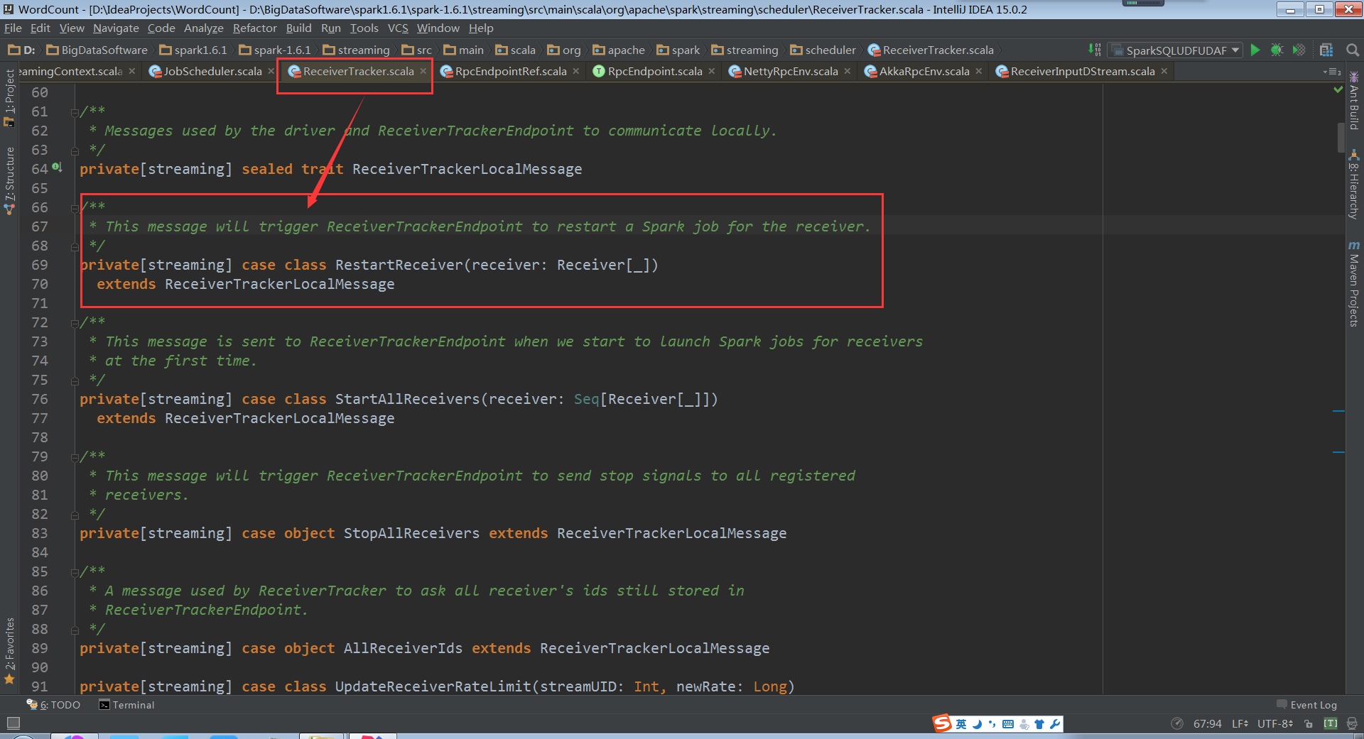Click the scheduler breadcrumb folder
Image resolution: width=1364 pixels, height=739 pixels.
[823, 50]
